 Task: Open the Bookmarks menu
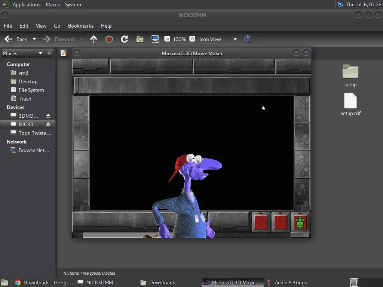click(x=81, y=26)
